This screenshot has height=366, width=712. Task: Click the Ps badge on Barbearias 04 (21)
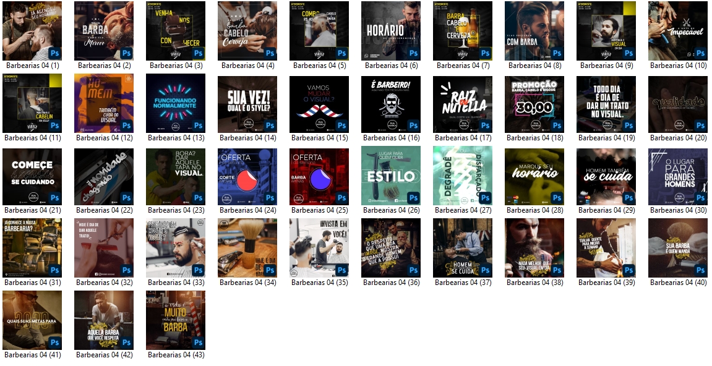coord(54,198)
